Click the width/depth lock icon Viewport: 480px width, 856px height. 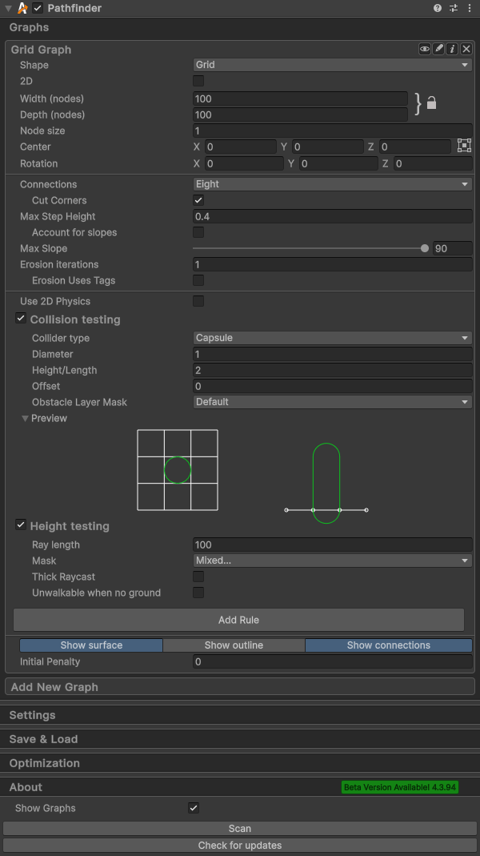click(x=431, y=102)
